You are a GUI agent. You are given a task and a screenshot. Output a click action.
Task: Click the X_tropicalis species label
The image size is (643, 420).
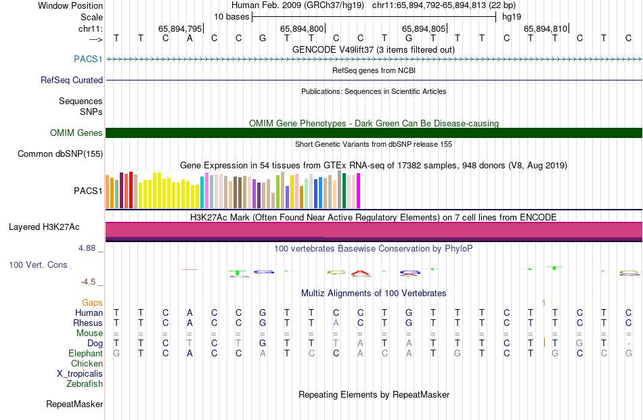pyautogui.click(x=80, y=374)
